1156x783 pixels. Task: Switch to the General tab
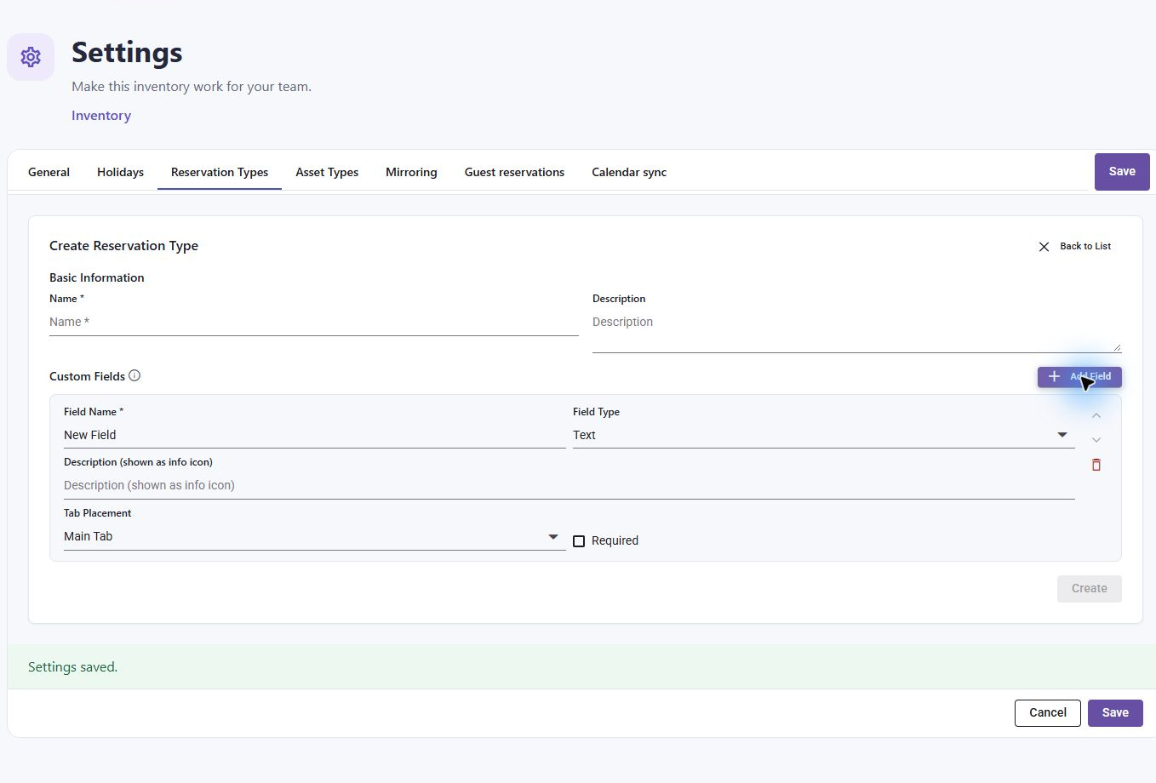[x=49, y=172]
